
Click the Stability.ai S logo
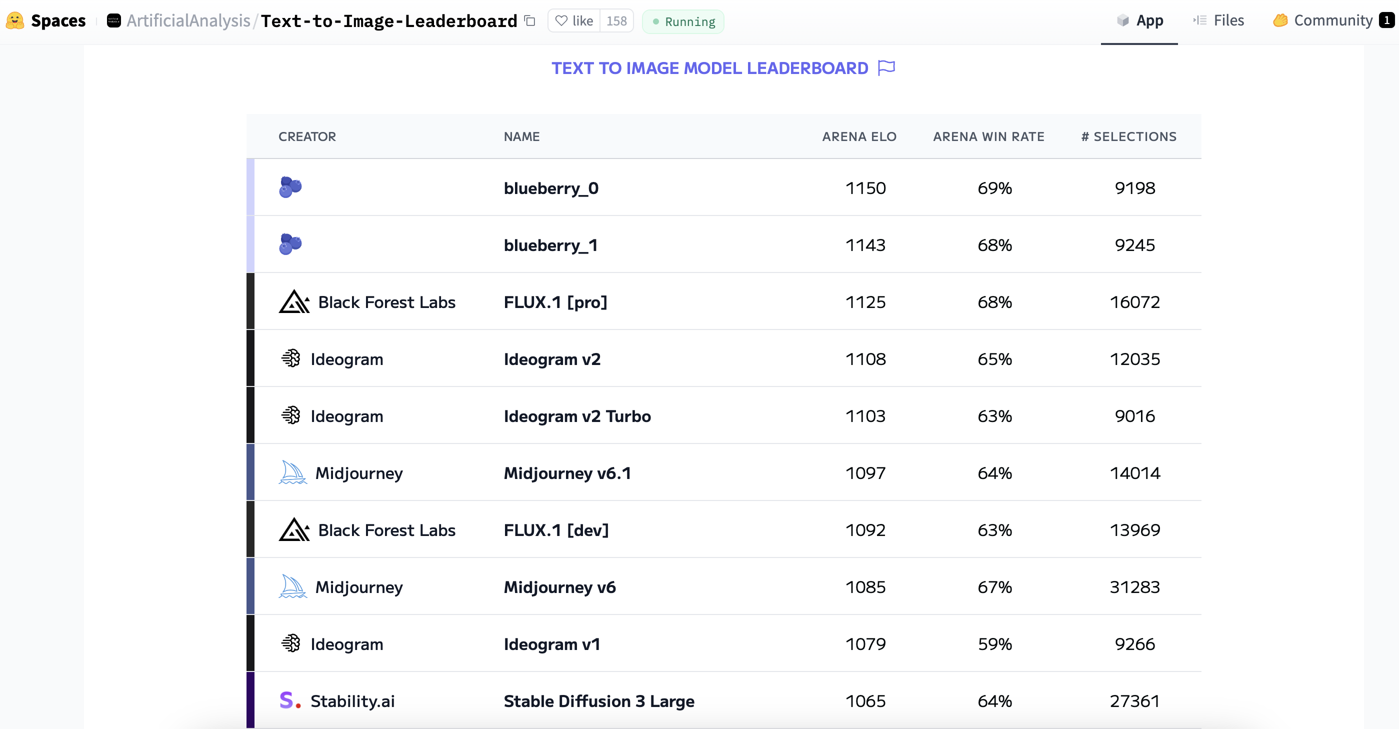[x=290, y=701]
